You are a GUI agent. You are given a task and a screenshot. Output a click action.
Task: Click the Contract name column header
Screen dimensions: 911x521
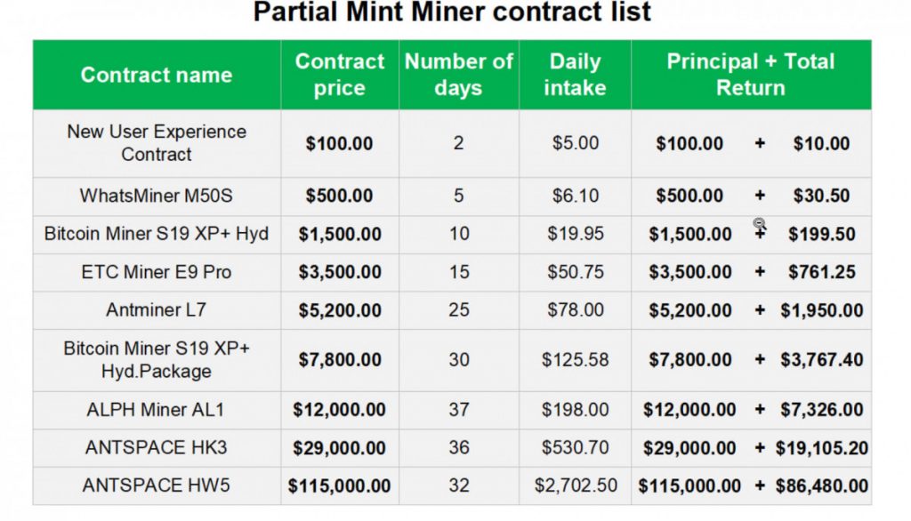point(157,75)
